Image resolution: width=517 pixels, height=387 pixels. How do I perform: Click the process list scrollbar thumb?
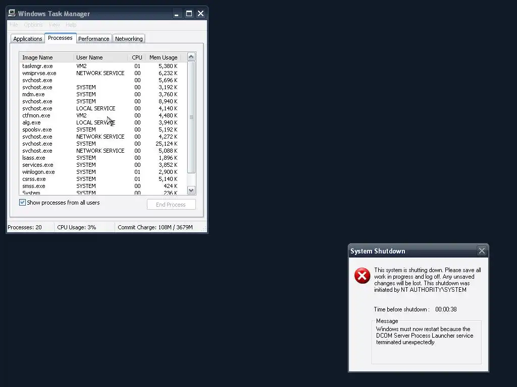[191, 117]
